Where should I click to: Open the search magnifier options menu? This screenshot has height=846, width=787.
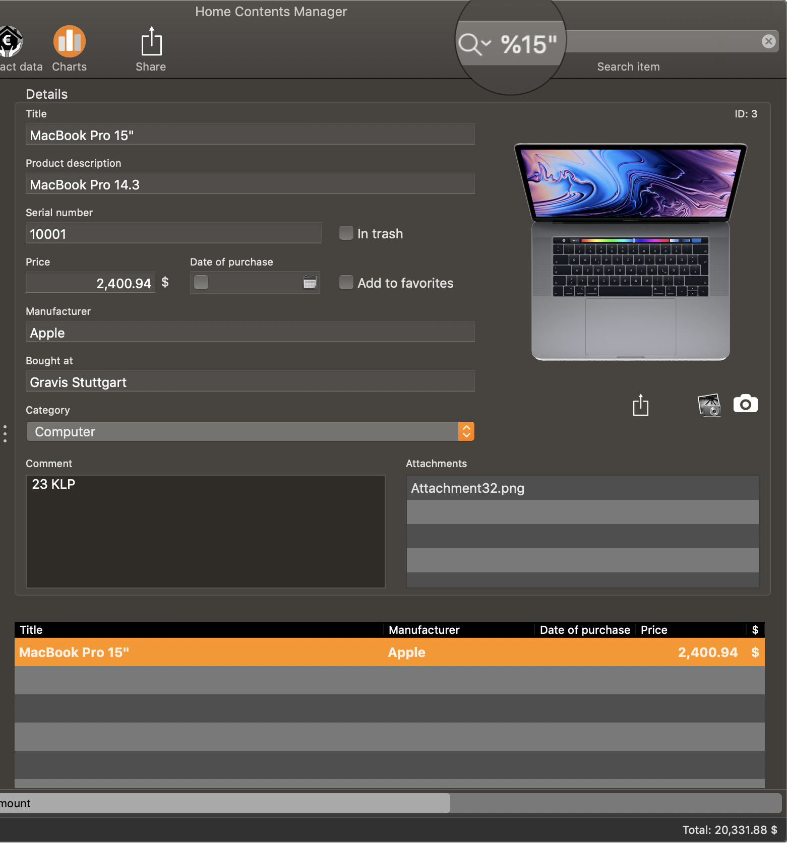coord(474,43)
